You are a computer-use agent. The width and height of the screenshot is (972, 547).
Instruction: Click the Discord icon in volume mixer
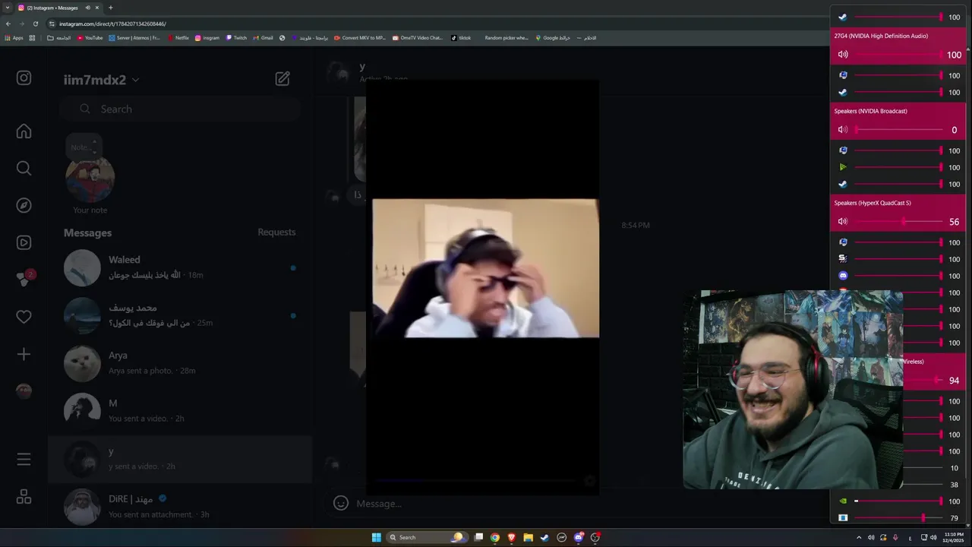[x=843, y=276]
